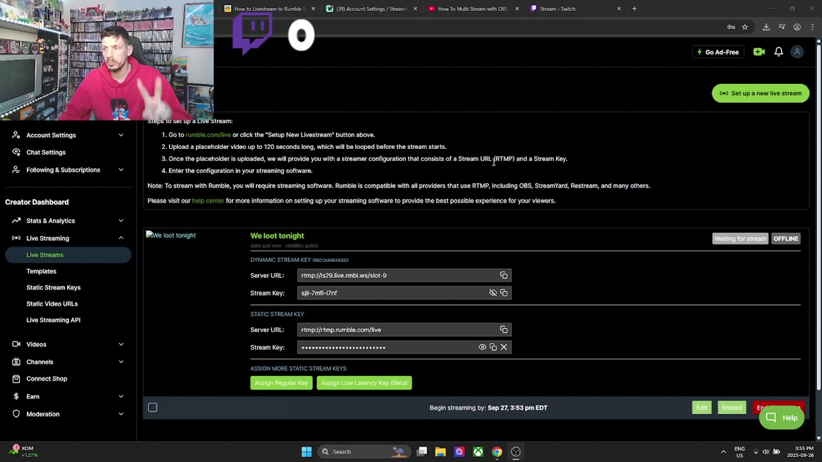Expand the Earn section
Viewport: 822px width, 462px height.
pyautogui.click(x=67, y=397)
